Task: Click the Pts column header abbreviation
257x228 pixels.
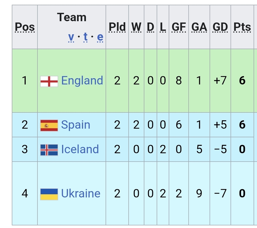Action: click(242, 27)
